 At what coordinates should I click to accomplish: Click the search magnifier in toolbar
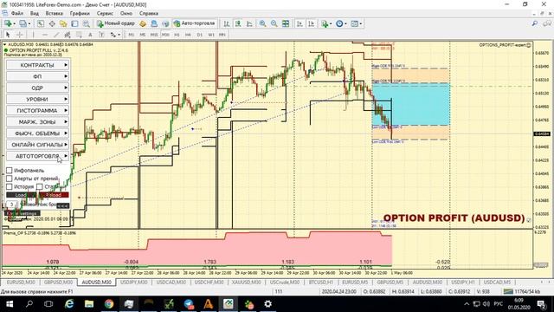tap(535, 23)
